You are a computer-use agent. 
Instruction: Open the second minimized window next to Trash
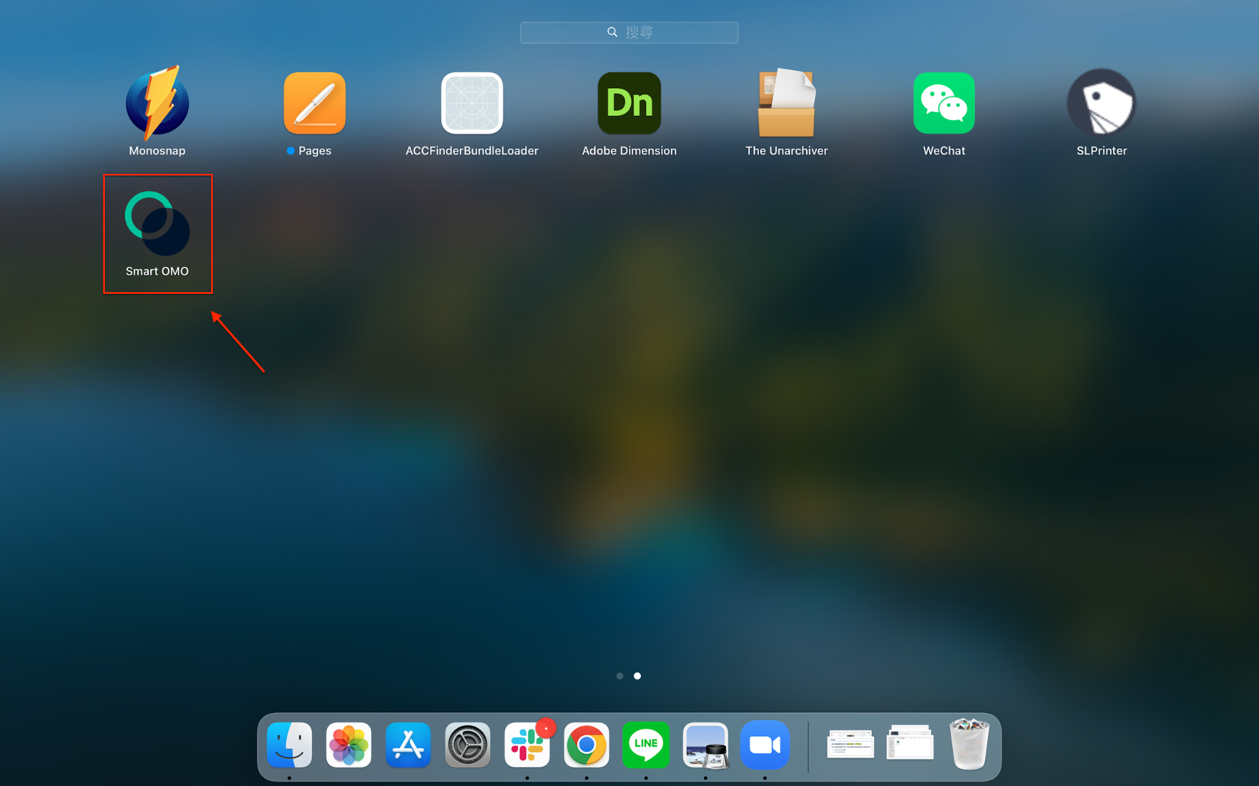(x=909, y=743)
